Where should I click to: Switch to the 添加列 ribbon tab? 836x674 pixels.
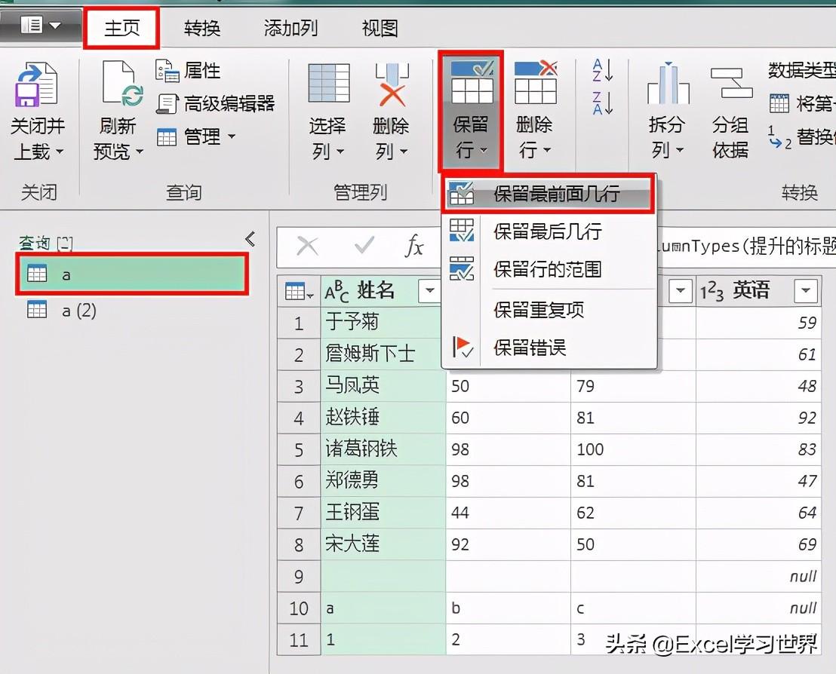pos(290,29)
